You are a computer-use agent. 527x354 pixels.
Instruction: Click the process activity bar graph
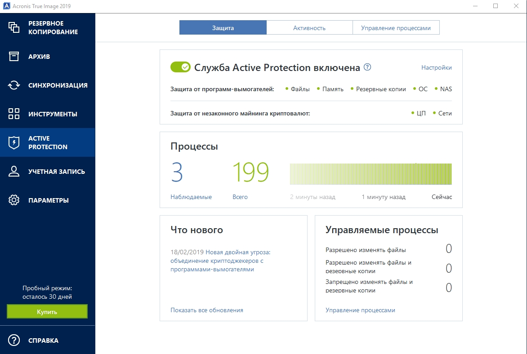point(371,174)
